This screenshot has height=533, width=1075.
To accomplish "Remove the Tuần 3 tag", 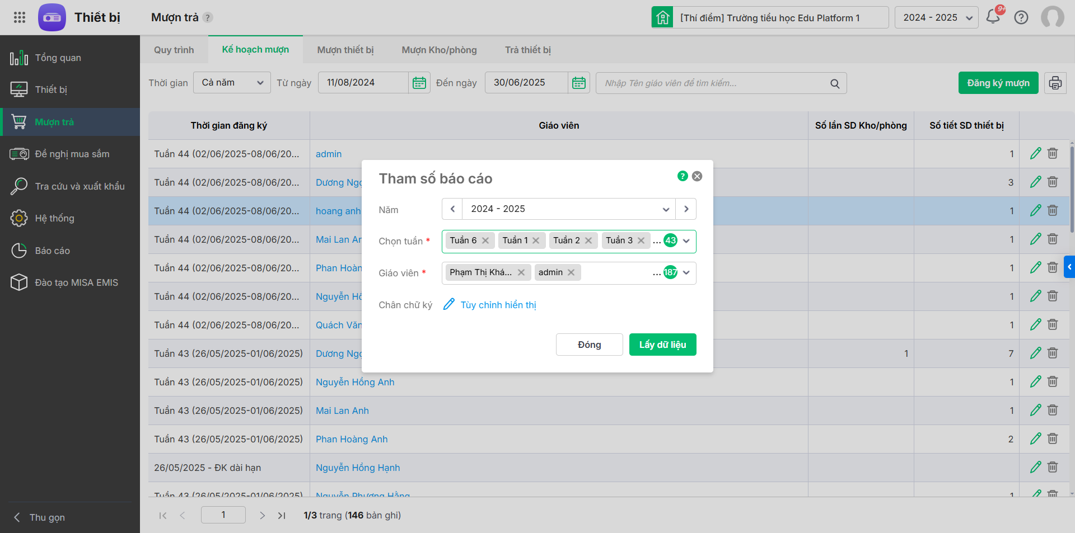I will click(x=641, y=240).
